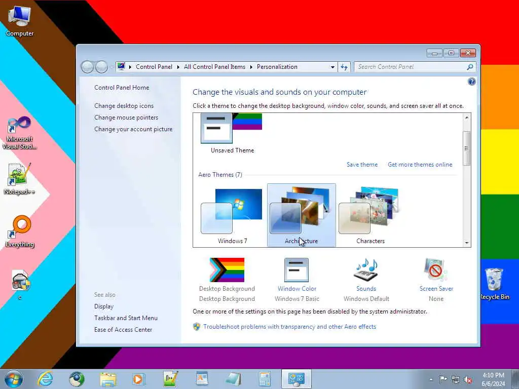Click Control Panel in breadcrumb

pos(154,67)
